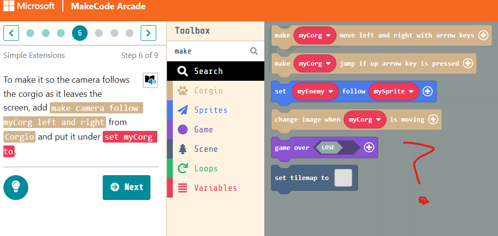Click 'Simple Extensions' tutorial title

point(34,55)
